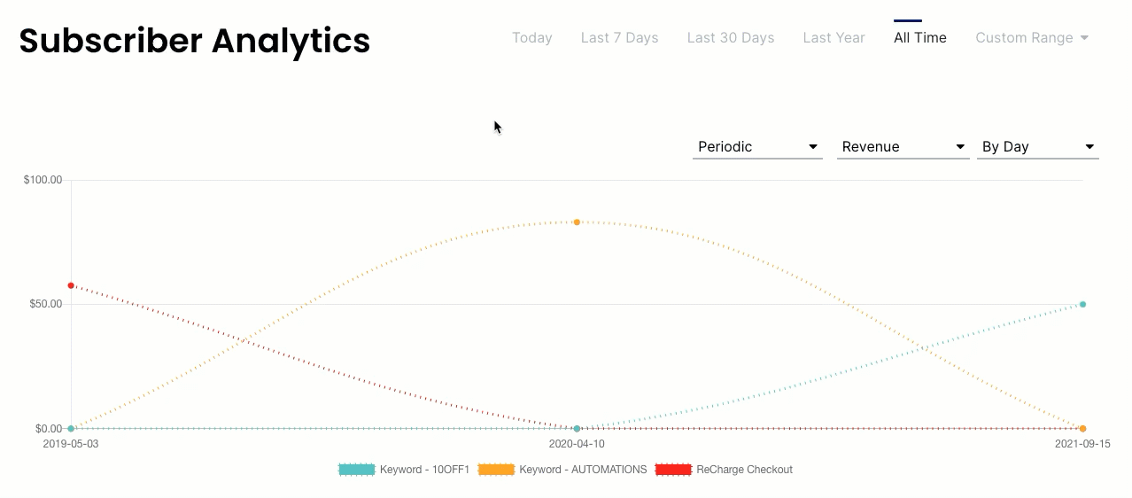Click the orange AUTOMATIONS legend swatch
1132x498 pixels.
pyautogui.click(x=496, y=470)
